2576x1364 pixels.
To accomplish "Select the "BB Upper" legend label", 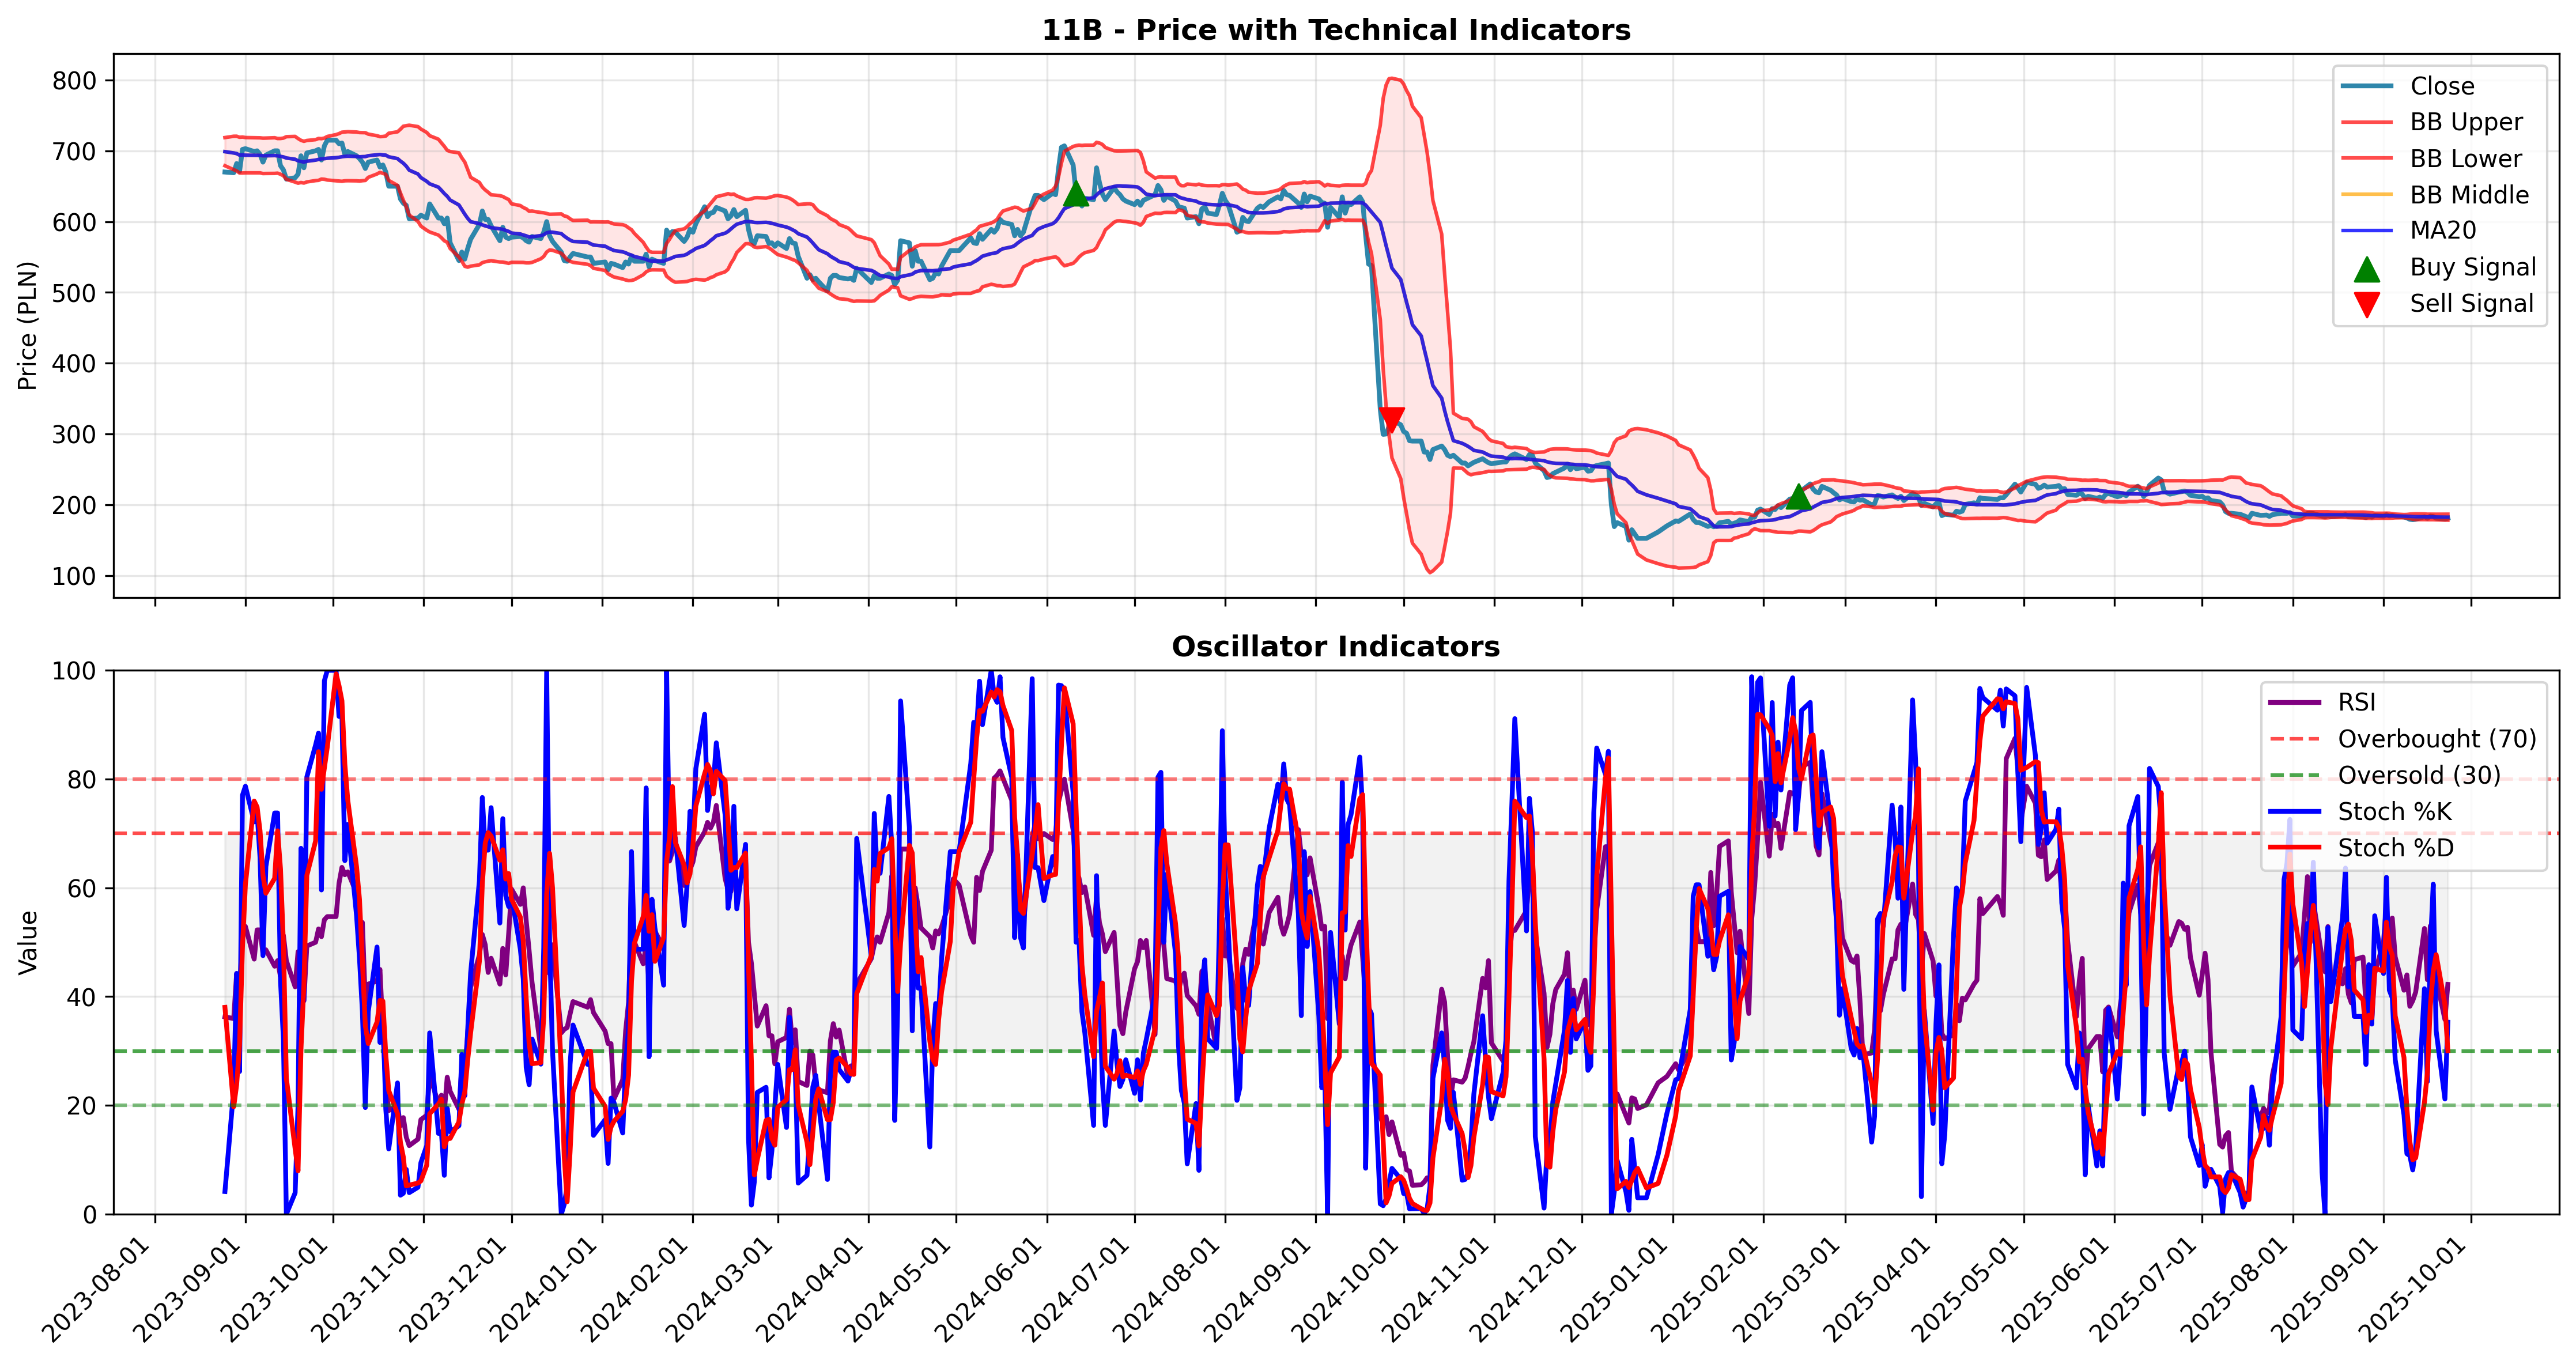I will [x=2466, y=122].
